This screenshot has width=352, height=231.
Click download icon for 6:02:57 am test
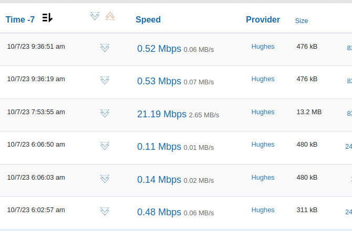point(105,211)
